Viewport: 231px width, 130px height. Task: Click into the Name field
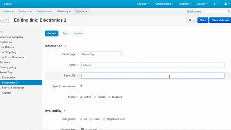(152, 65)
